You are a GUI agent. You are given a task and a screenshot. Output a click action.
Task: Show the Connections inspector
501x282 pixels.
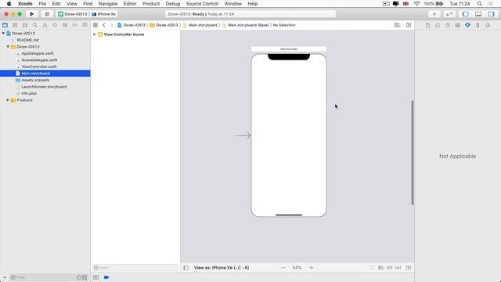click(488, 25)
